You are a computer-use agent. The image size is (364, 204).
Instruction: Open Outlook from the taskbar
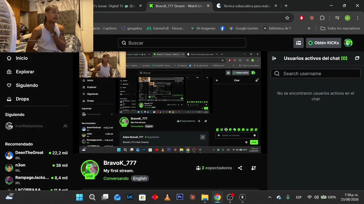coord(117,197)
